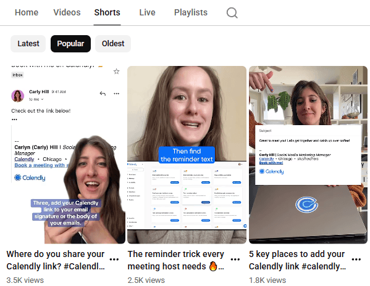Click the '2.5K views' text
Viewport: 370px width, 286px height.
coord(146,280)
